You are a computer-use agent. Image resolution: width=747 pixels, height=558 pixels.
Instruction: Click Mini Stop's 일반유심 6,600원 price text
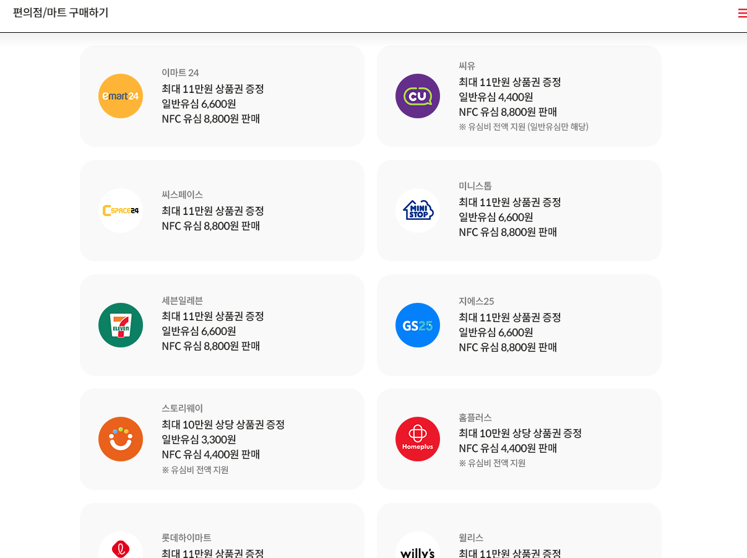point(496,217)
